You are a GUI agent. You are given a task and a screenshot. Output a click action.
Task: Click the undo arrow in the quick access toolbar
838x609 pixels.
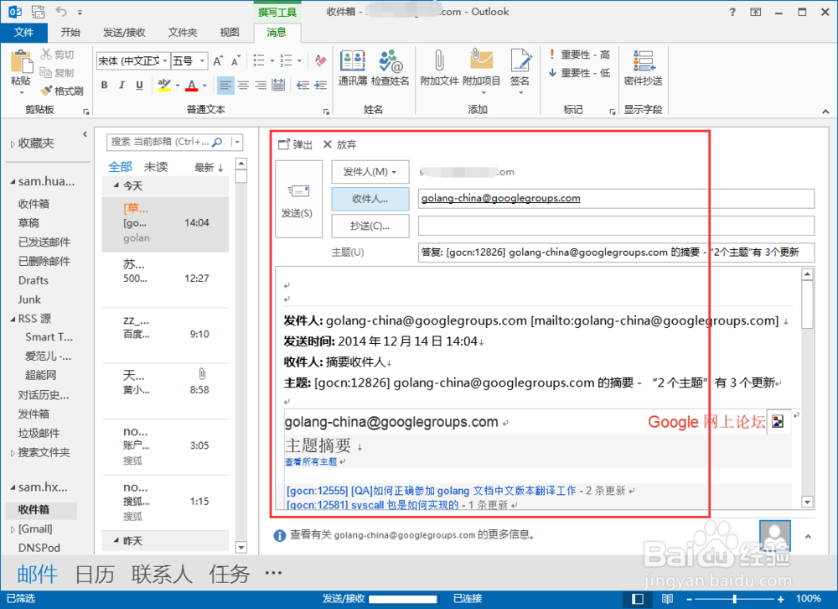(61, 11)
